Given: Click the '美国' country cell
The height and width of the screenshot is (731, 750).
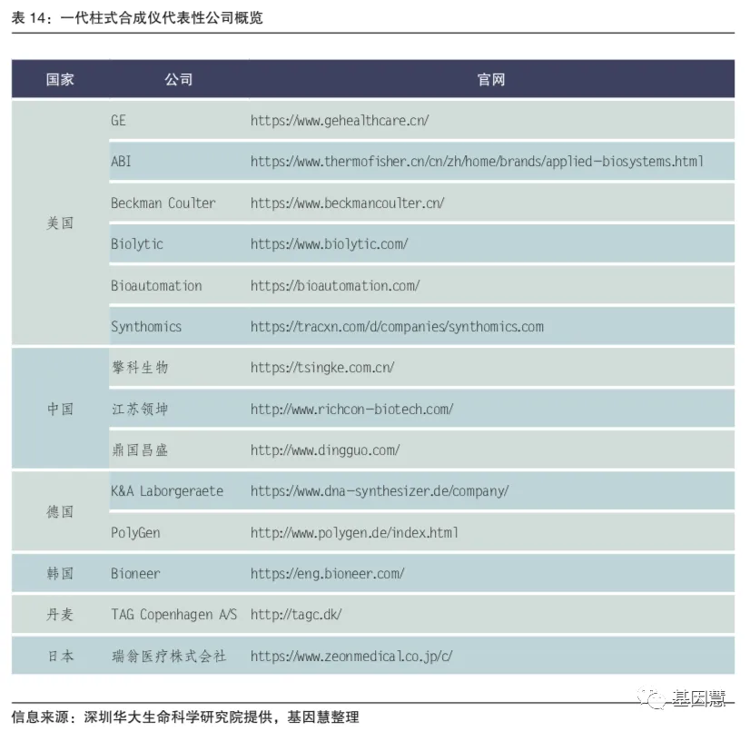Looking at the screenshot, I should [x=60, y=223].
